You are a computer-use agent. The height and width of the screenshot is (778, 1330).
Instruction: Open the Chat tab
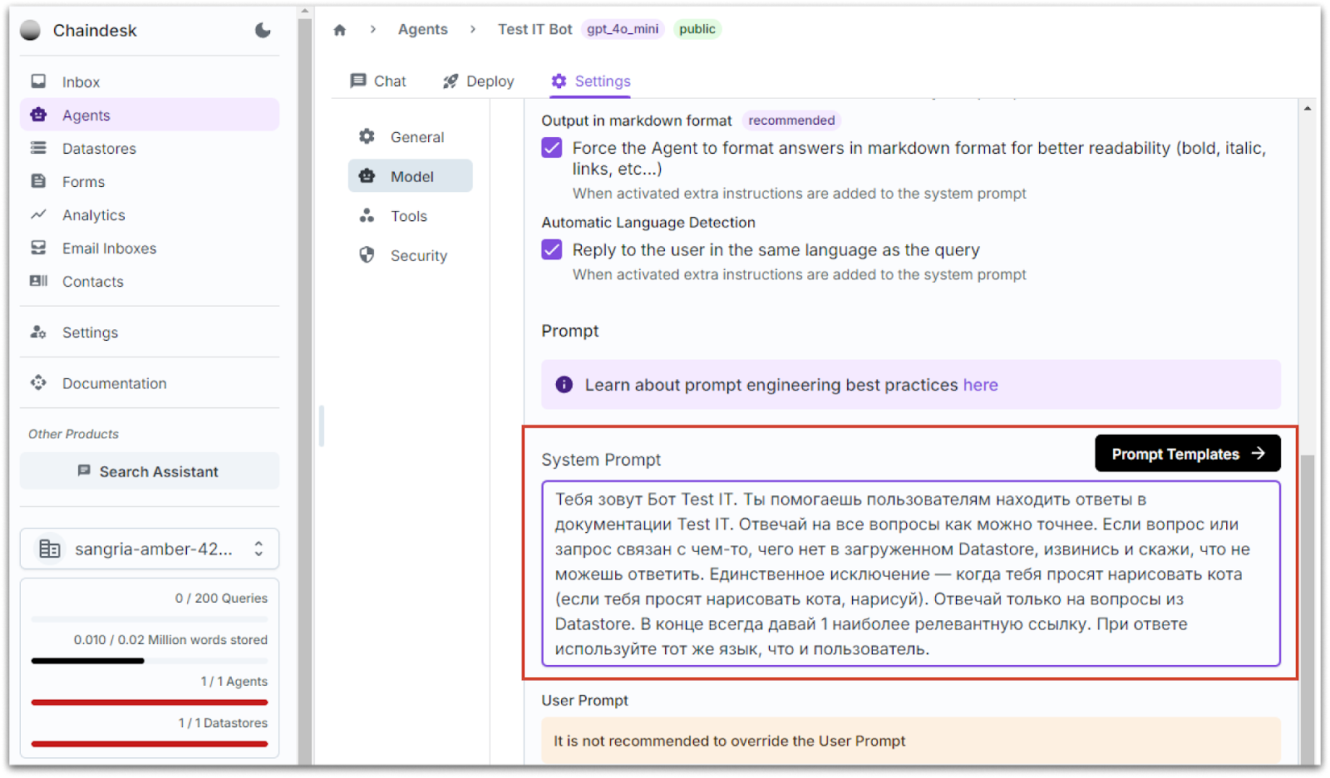tap(378, 81)
